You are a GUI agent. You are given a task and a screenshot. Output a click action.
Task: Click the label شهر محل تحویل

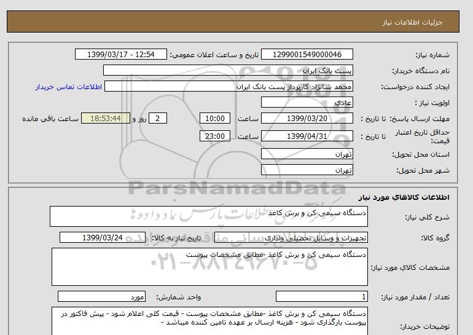point(423,170)
